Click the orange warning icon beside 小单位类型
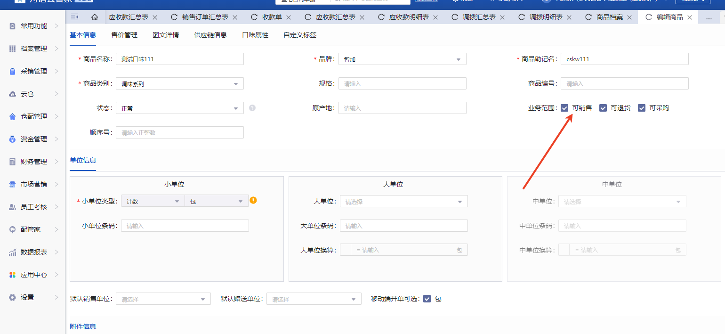The height and width of the screenshot is (334, 725). coord(253,200)
